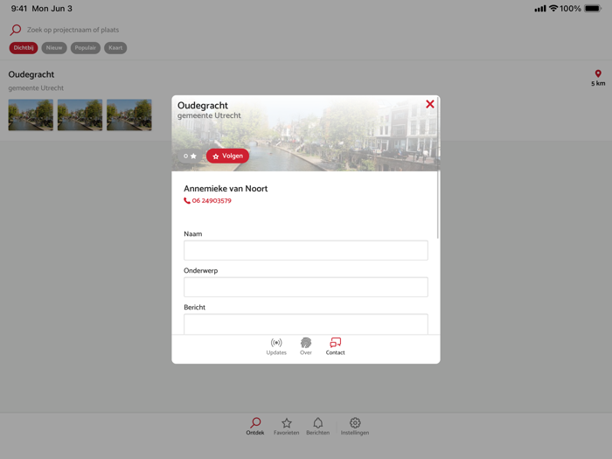Open the first Oudegracht thumbnail image

click(31, 115)
